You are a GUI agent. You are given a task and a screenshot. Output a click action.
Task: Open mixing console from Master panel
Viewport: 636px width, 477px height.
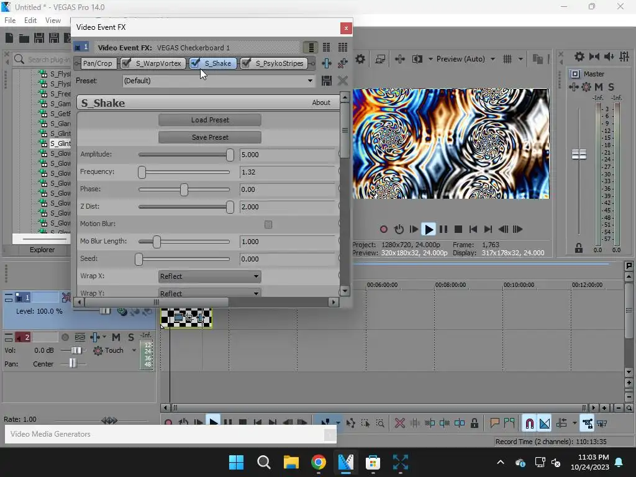click(x=624, y=57)
